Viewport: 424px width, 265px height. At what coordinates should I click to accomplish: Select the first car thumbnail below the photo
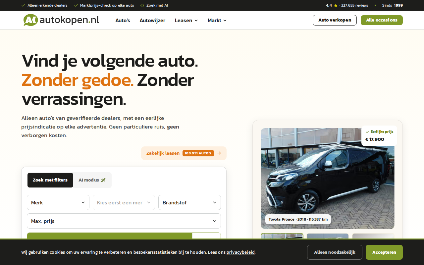282,236
